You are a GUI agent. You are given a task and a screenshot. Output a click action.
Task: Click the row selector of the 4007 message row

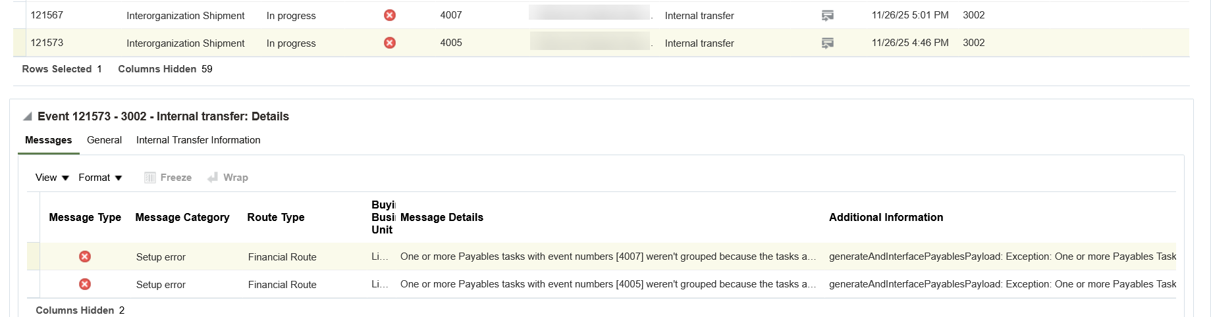(33, 256)
